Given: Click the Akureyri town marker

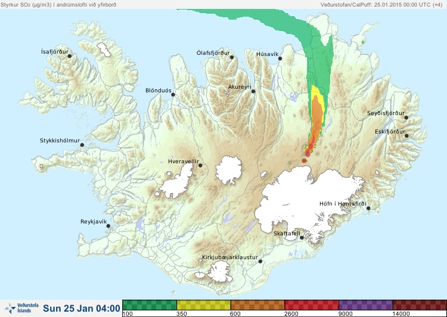Looking at the screenshot, I should tap(253, 91).
